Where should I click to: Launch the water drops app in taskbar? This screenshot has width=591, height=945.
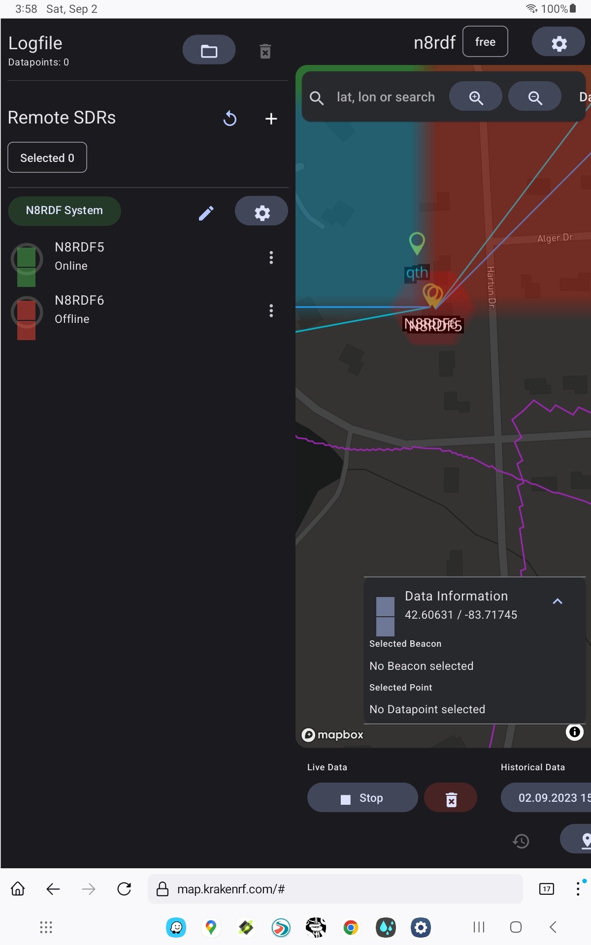386,928
